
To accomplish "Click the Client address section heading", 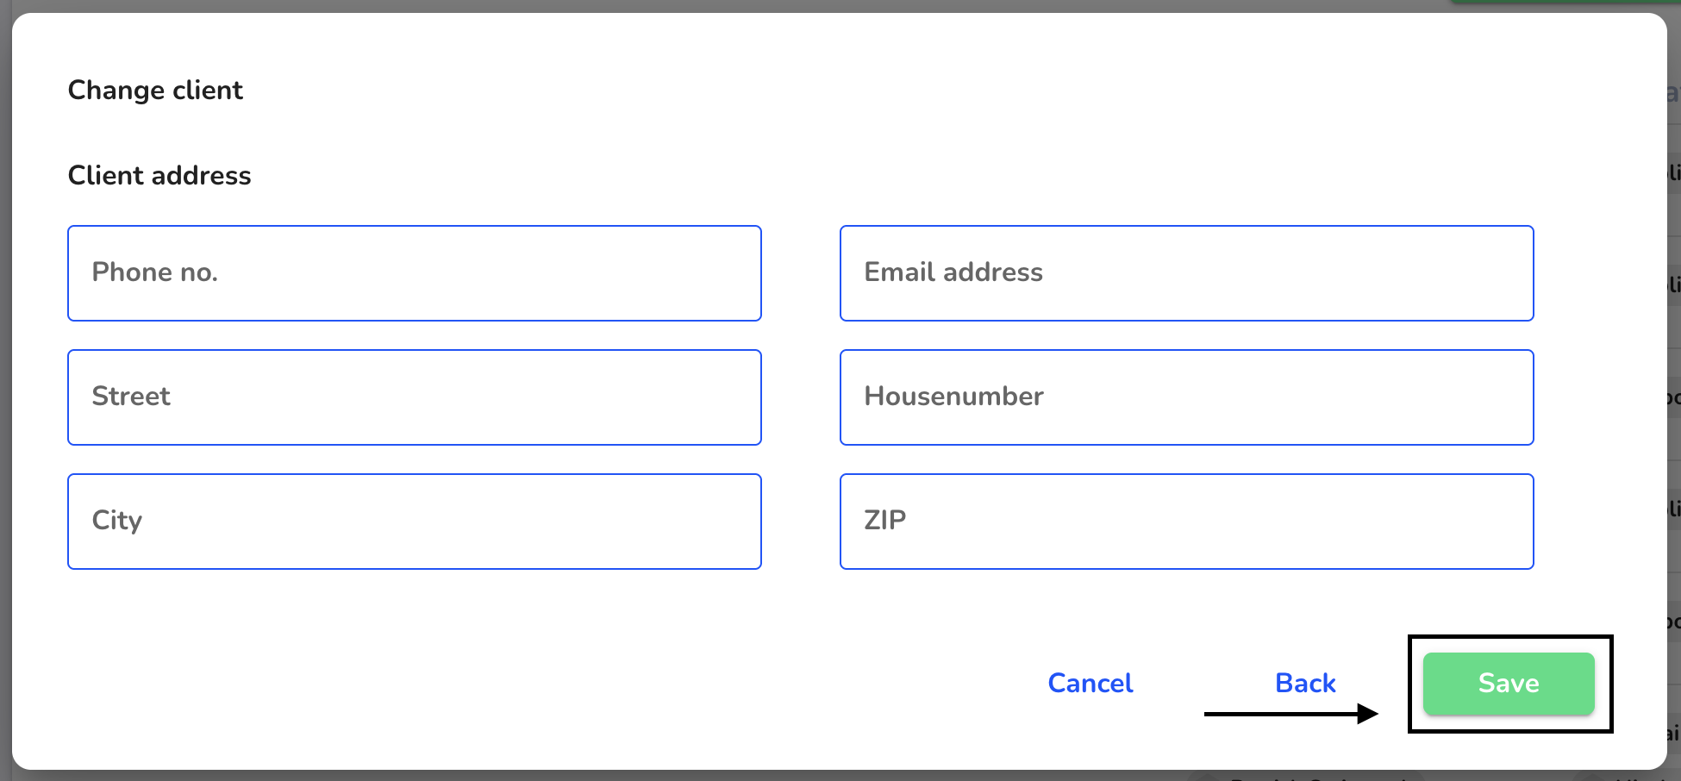I will (x=159, y=175).
